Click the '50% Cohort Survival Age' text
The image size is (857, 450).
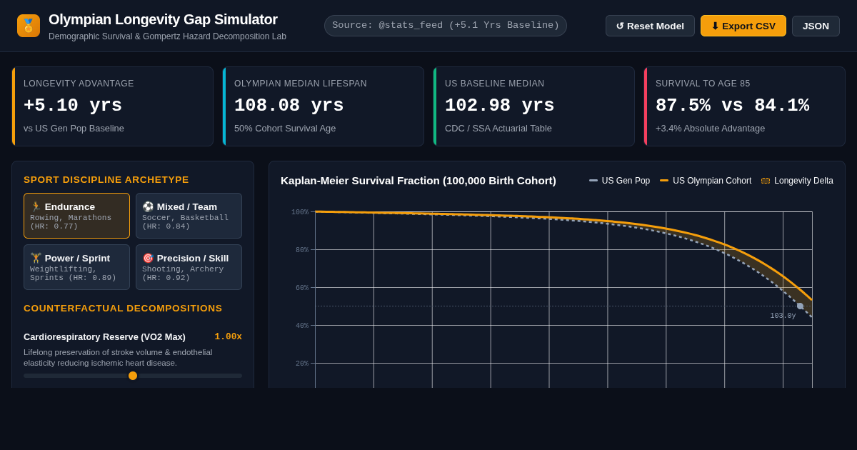pos(285,129)
